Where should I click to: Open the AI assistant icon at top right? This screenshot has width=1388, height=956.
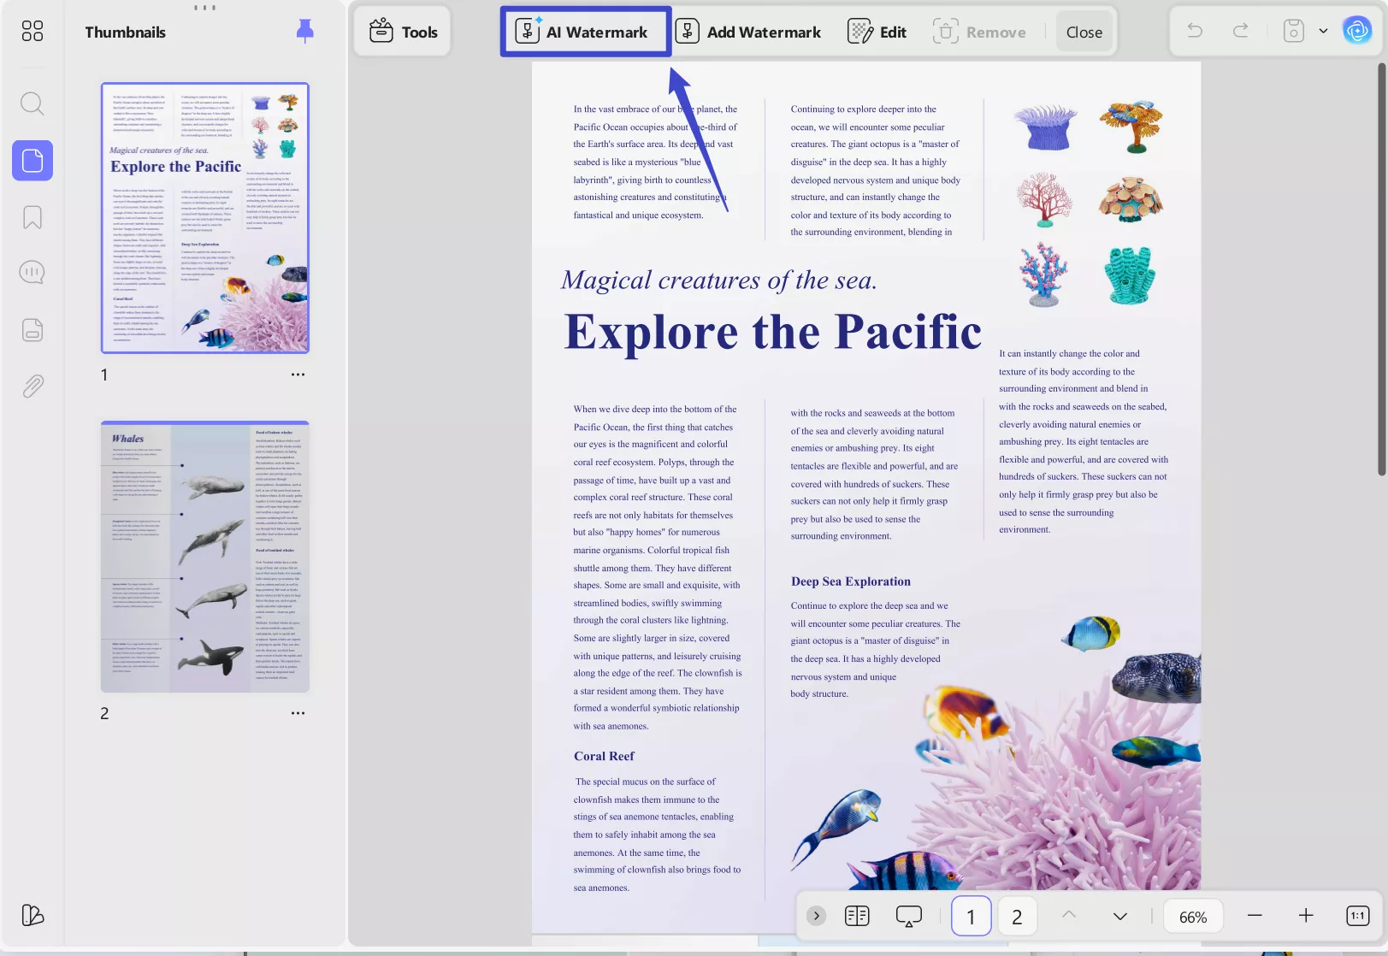[x=1358, y=30]
